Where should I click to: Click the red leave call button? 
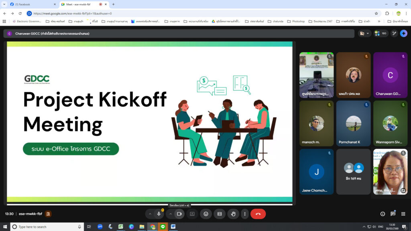coord(258,214)
